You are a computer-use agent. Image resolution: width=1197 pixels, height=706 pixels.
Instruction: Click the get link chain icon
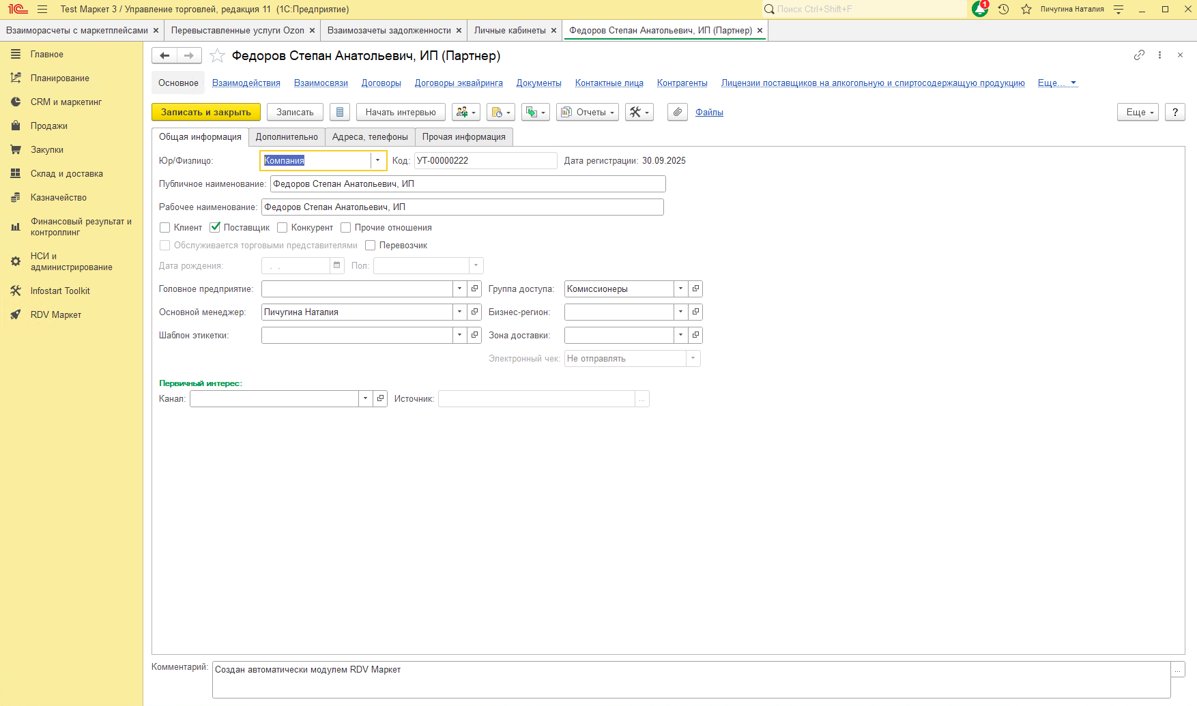1139,55
